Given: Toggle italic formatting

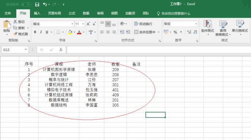Looking at the screenshot, I should (41, 32).
